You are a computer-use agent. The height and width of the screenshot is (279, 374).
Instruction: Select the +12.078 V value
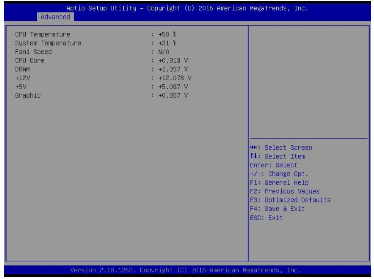(175, 78)
